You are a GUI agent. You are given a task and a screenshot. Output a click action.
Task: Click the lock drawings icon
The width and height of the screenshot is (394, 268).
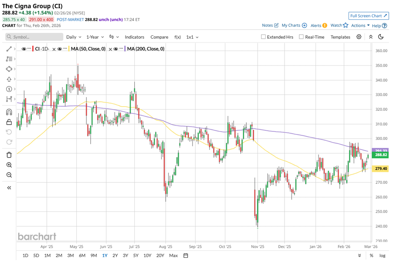pos(9,122)
